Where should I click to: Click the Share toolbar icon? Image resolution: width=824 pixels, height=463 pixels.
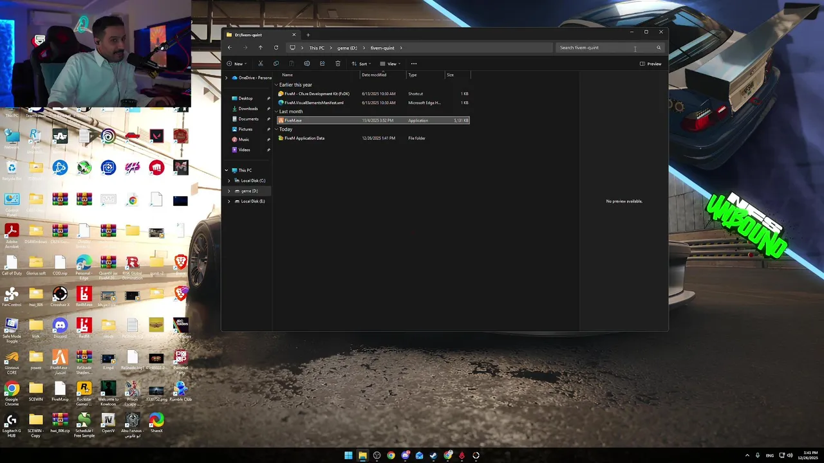coord(322,64)
